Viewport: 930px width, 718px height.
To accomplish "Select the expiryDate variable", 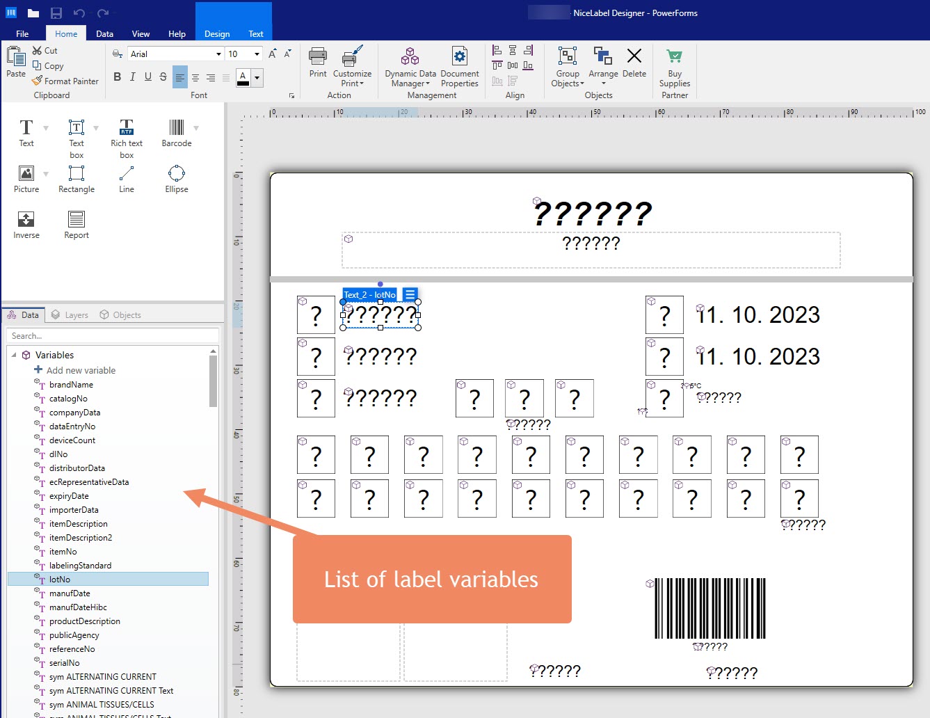I will tap(69, 496).
